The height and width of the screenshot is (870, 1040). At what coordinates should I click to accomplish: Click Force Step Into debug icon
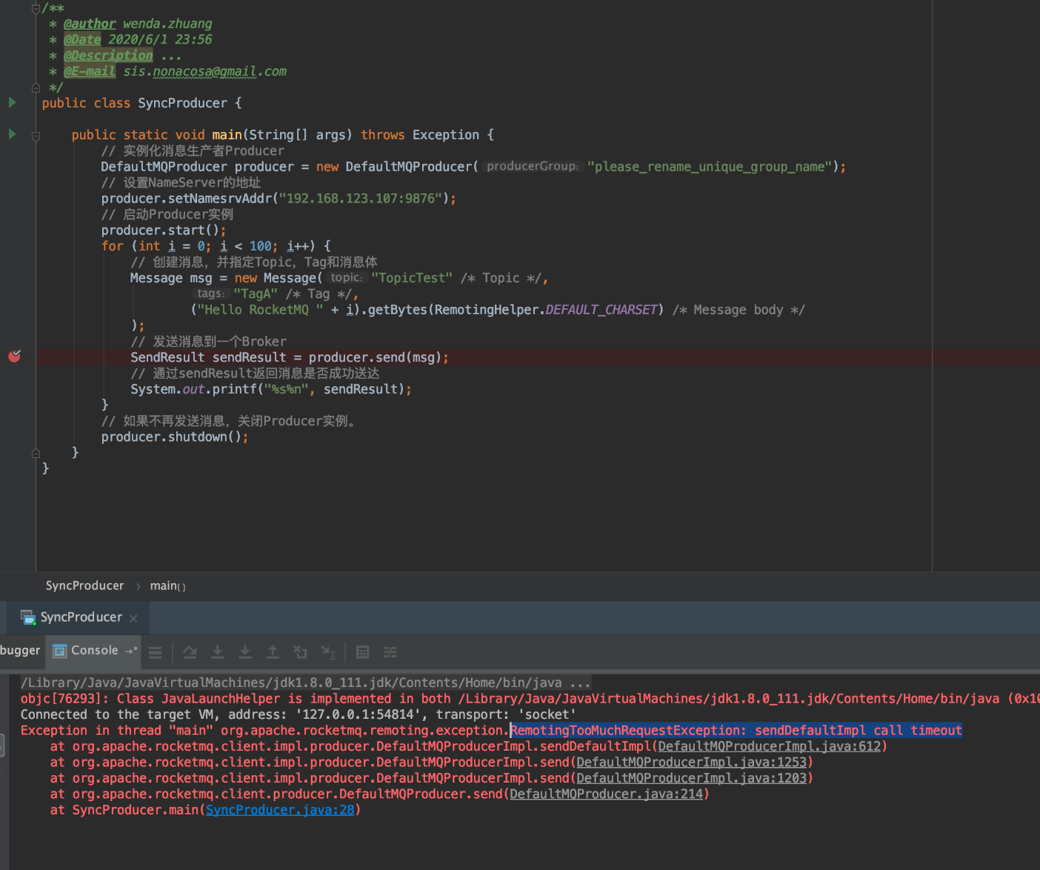[x=245, y=652]
